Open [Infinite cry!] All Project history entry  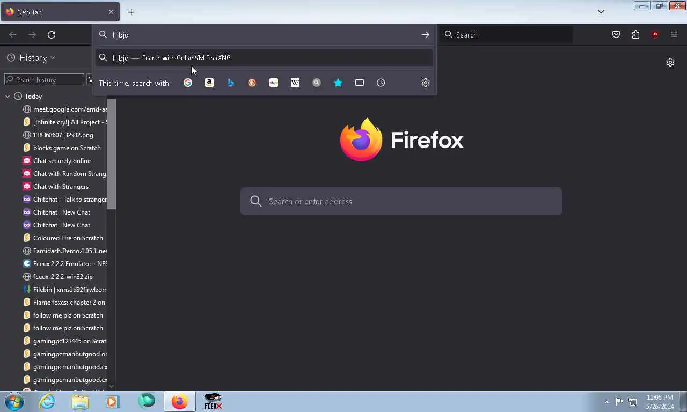pyautogui.click(x=64, y=122)
